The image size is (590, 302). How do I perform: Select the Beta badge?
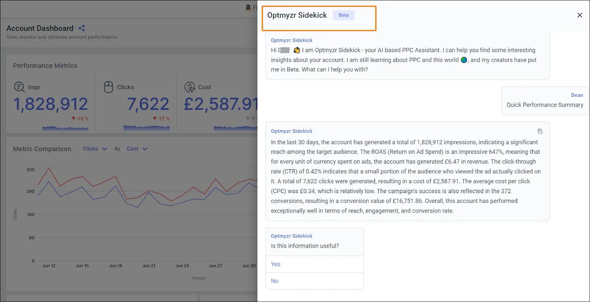pyautogui.click(x=344, y=15)
